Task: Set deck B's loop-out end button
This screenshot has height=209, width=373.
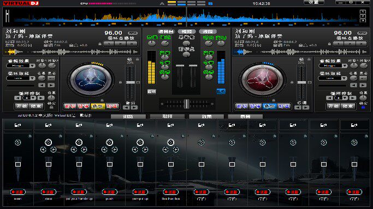Action: (x=348, y=106)
